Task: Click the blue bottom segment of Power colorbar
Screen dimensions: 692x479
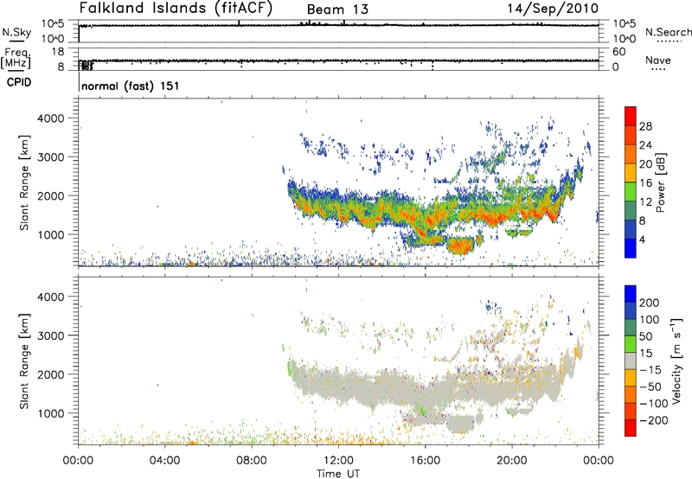Action: point(631,248)
